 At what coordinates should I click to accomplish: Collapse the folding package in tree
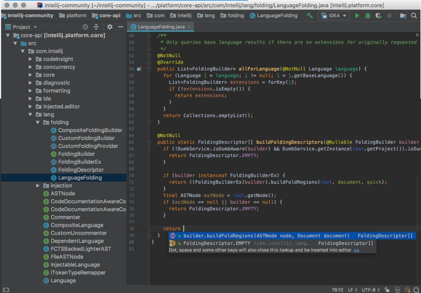(38, 122)
